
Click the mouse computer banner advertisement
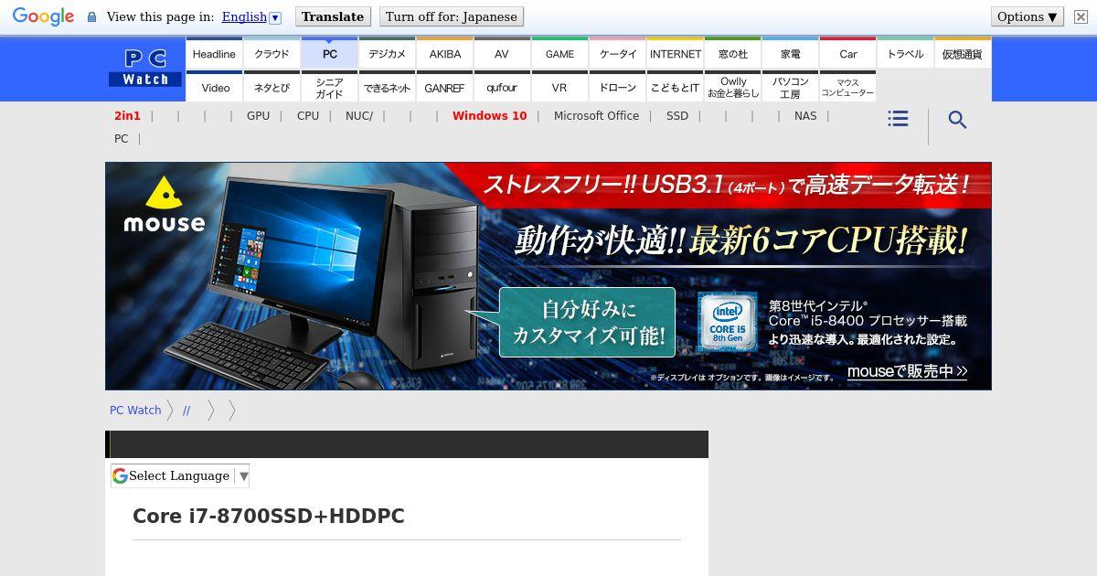pyautogui.click(x=548, y=276)
